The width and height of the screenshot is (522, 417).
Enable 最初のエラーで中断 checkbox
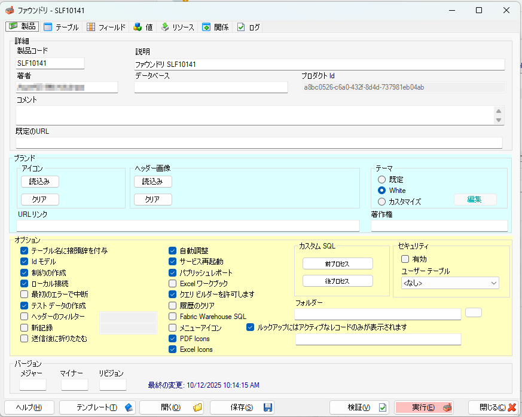pos(25,295)
